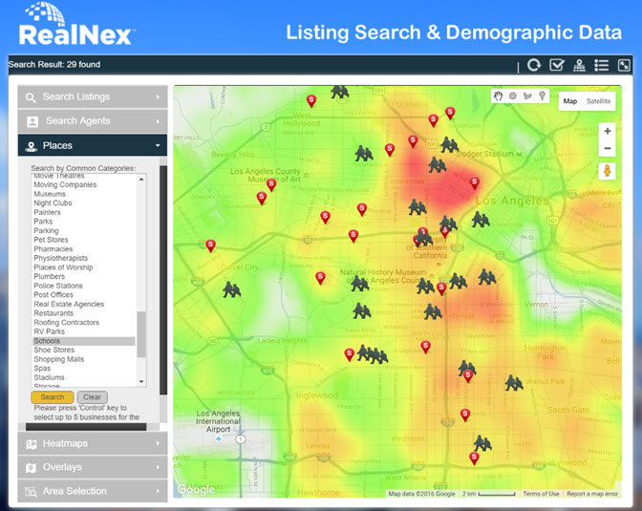Select the hand pan tool on the map
This screenshot has width=642, height=511.
click(498, 96)
